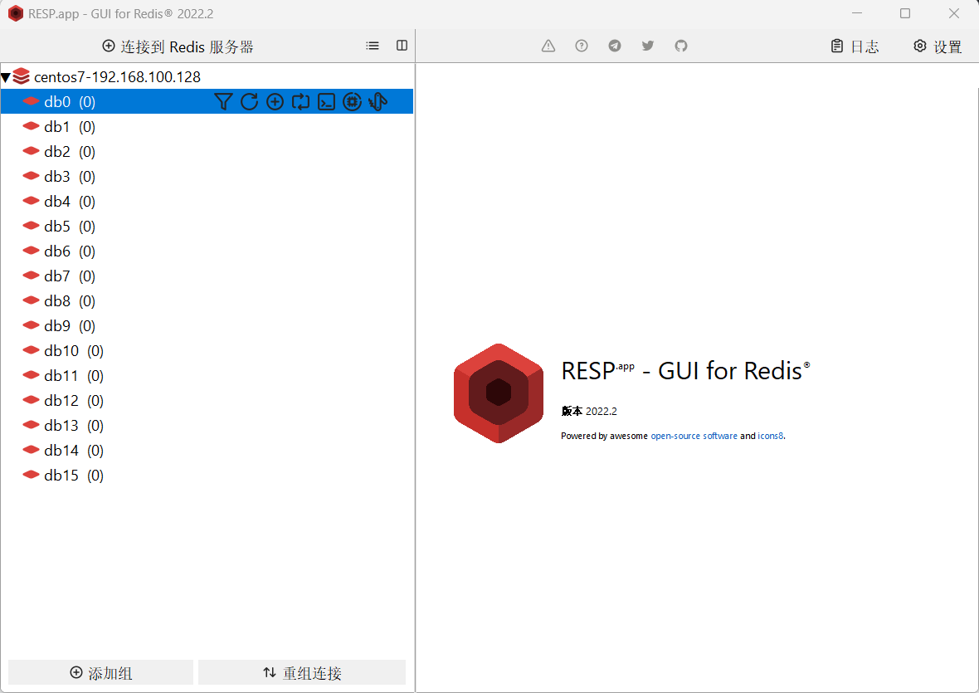Select database db2 (0)
Image resolution: width=979 pixels, height=693 pixels.
tap(207, 151)
